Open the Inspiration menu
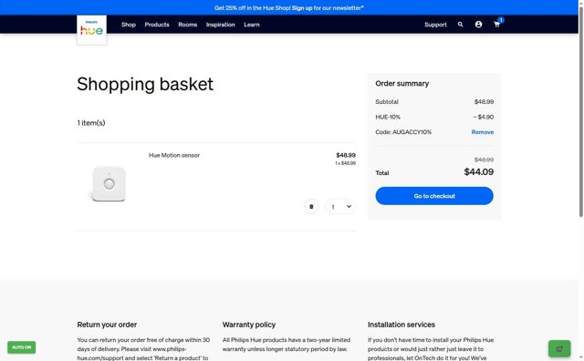The image size is (584, 361). [x=221, y=25]
